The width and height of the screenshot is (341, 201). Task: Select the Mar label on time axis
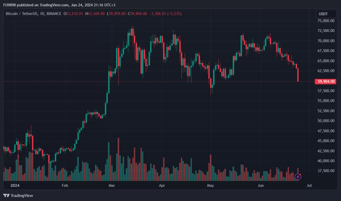112,185
